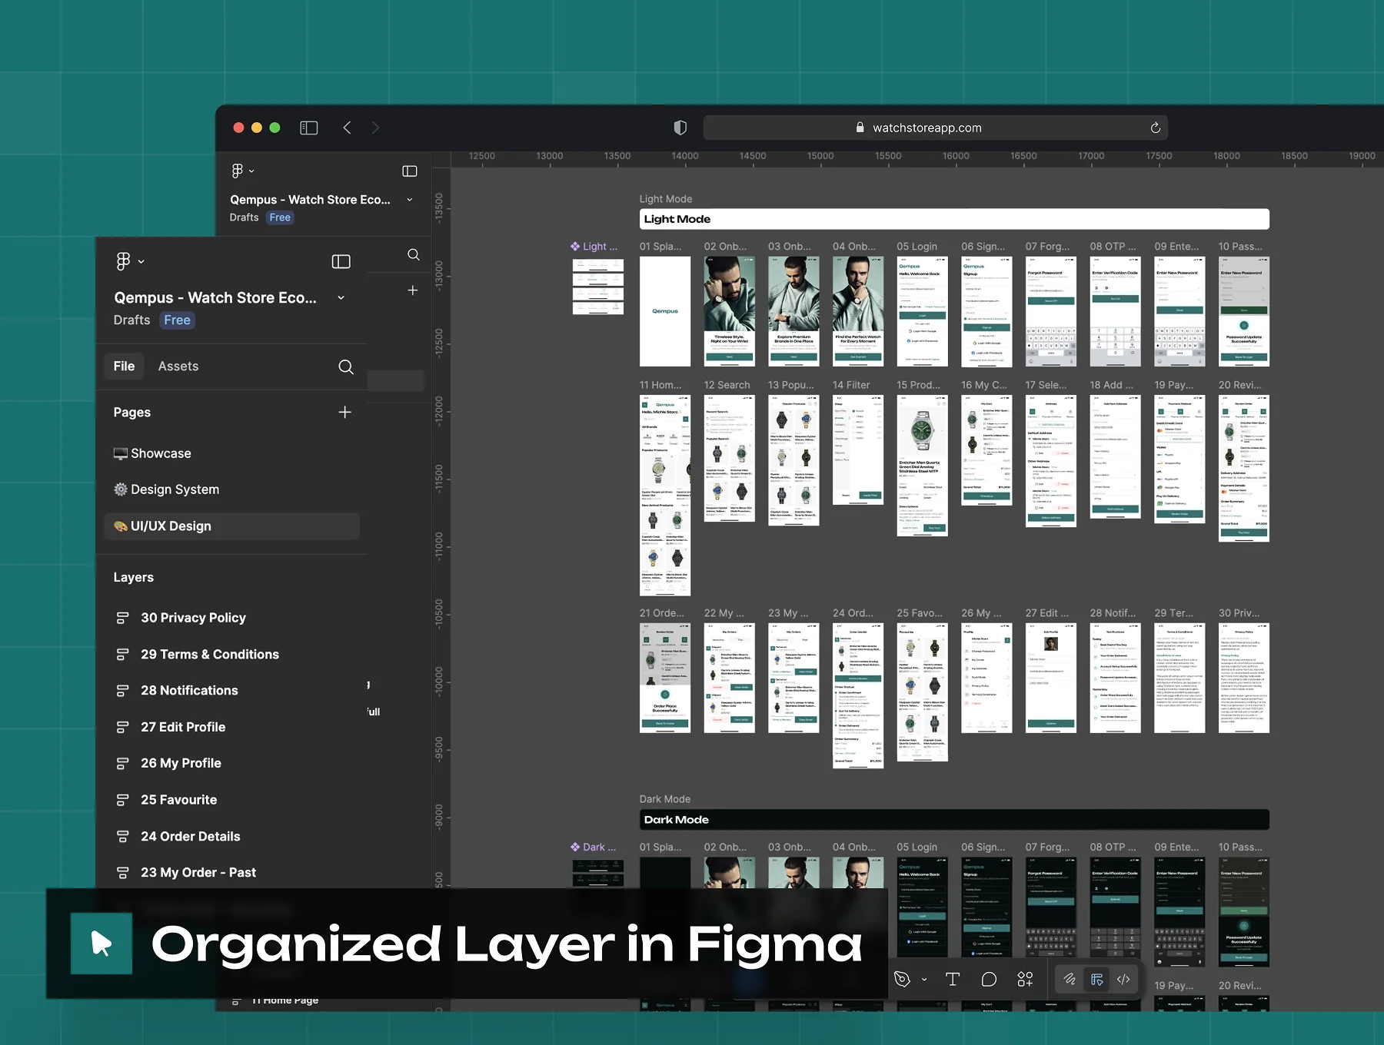Open the Showcase page
Viewport: 1384px width, 1045px height.
click(x=152, y=453)
